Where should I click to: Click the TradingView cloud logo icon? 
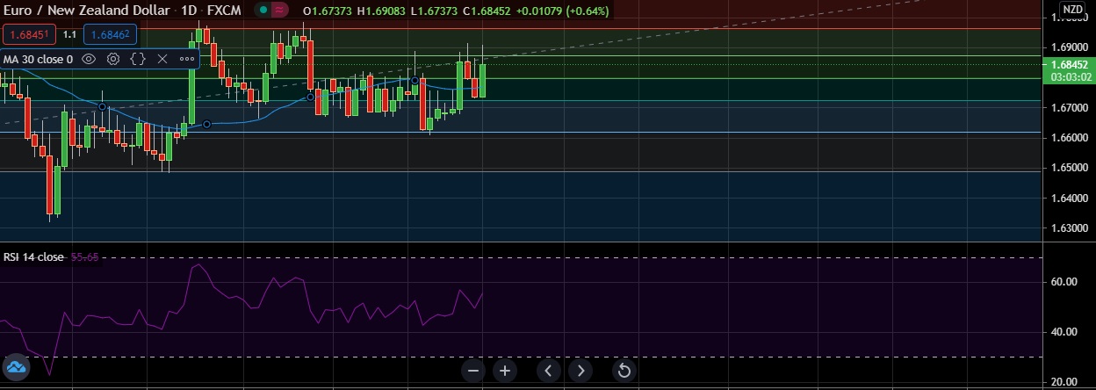click(x=16, y=366)
